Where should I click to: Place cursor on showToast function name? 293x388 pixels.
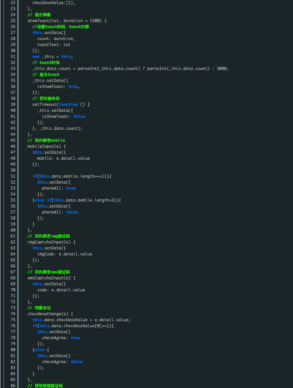coord(38,21)
